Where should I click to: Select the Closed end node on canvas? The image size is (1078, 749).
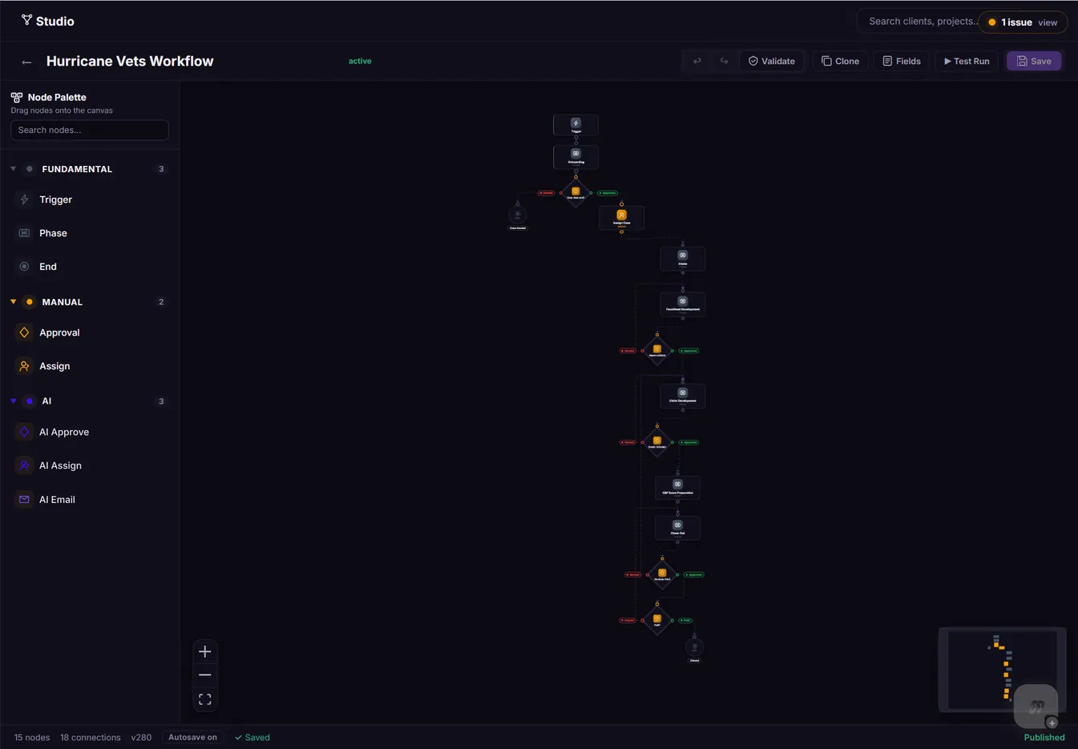pos(695,649)
